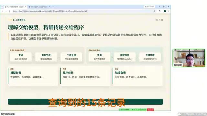Image resolution: width=207 pixels, height=116 pixels.
Task: Click the participants icon beside the timestamp
Action: coord(179,114)
